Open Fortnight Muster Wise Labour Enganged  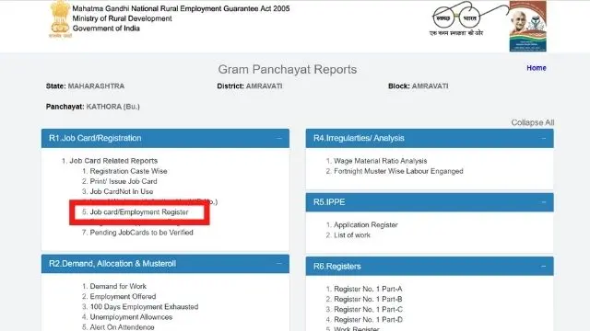click(x=398, y=171)
